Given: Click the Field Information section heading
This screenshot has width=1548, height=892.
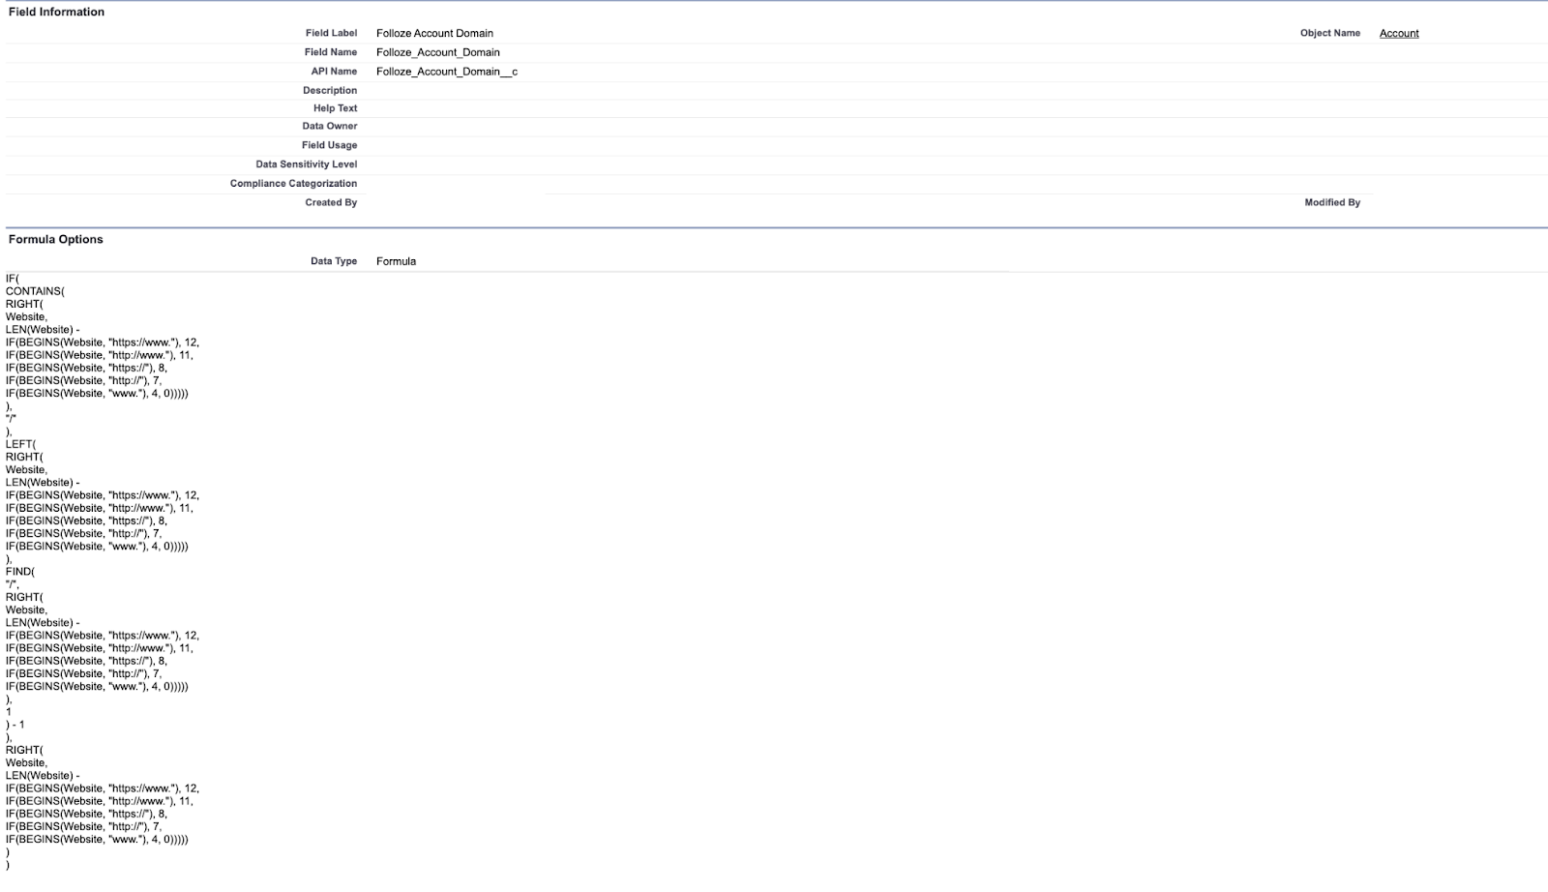Looking at the screenshot, I should (56, 12).
